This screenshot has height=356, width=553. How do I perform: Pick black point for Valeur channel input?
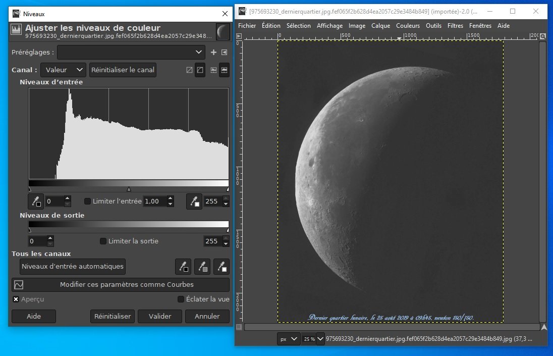point(36,201)
